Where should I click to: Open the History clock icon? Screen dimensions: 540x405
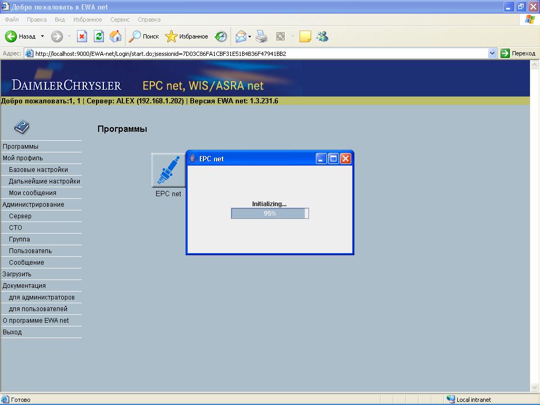pyautogui.click(x=221, y=36)
